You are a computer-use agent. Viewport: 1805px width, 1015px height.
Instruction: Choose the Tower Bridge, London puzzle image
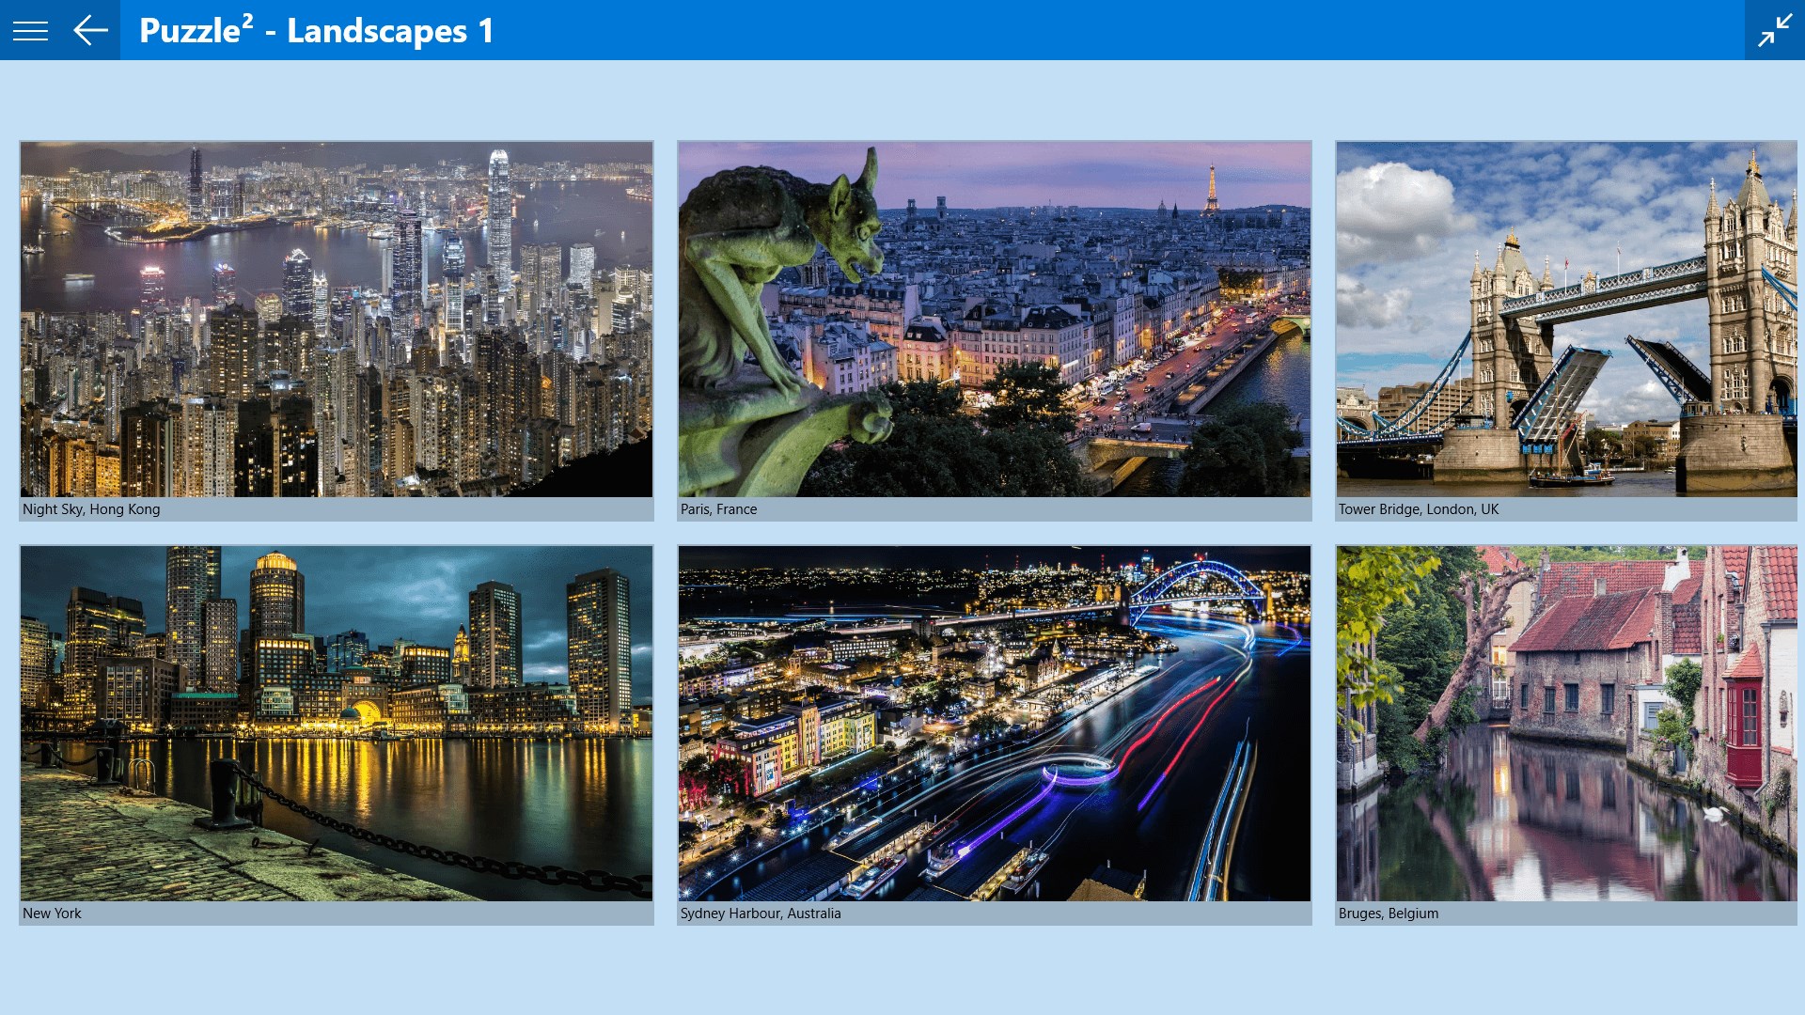click(1566, 320)
